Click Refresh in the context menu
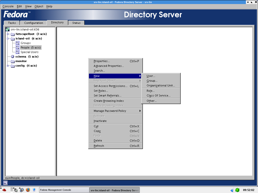Viewport: 258px width, 193px height. tap(115, 146)
